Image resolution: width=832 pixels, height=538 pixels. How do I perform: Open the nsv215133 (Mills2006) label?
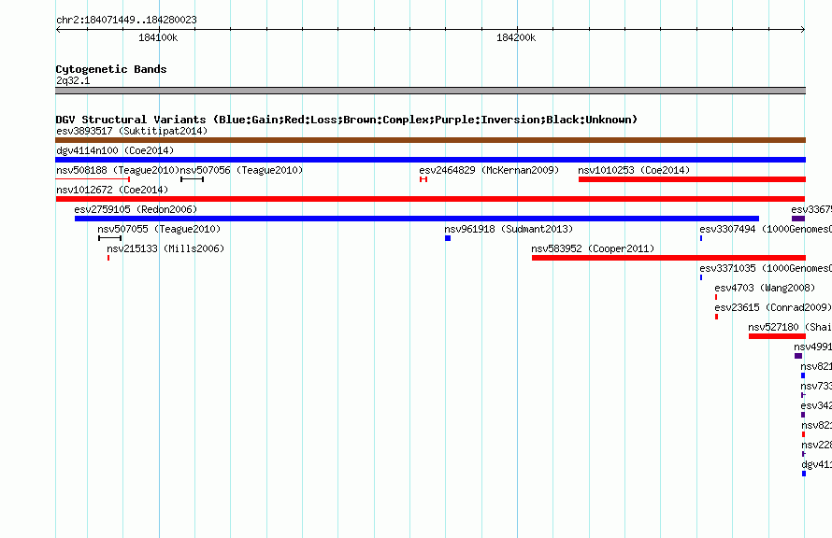[165, 248]
